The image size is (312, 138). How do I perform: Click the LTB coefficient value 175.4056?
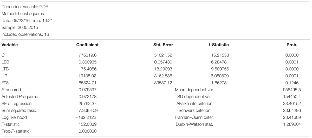pos(88,69)
